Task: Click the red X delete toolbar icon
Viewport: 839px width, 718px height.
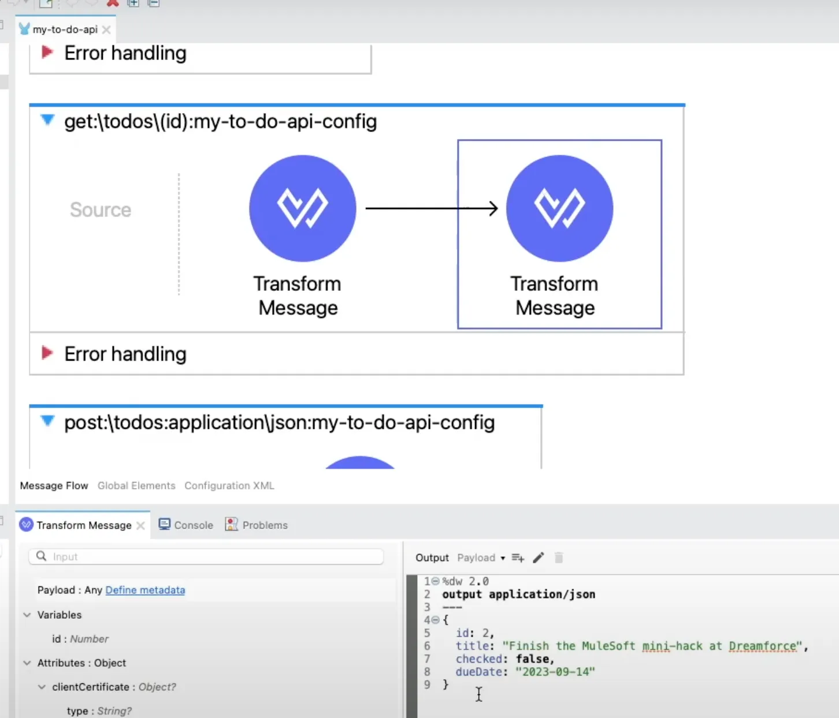Action: tap(113, 3)
